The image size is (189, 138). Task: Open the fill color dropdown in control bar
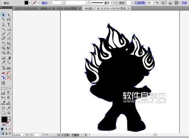pyautogui.click(x=30, y=3)
